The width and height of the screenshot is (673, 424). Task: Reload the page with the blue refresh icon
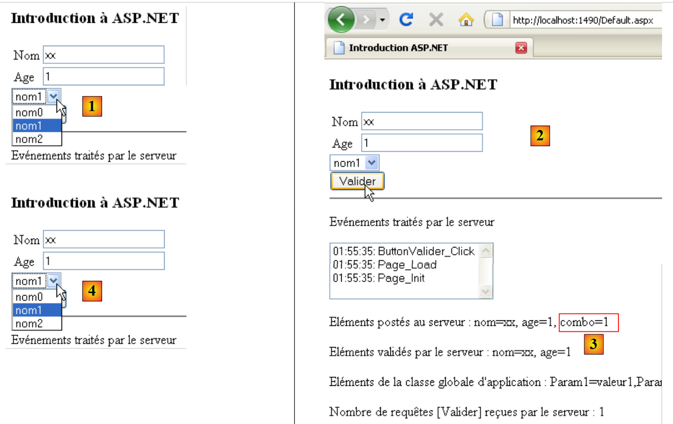(x=406, y=20)
